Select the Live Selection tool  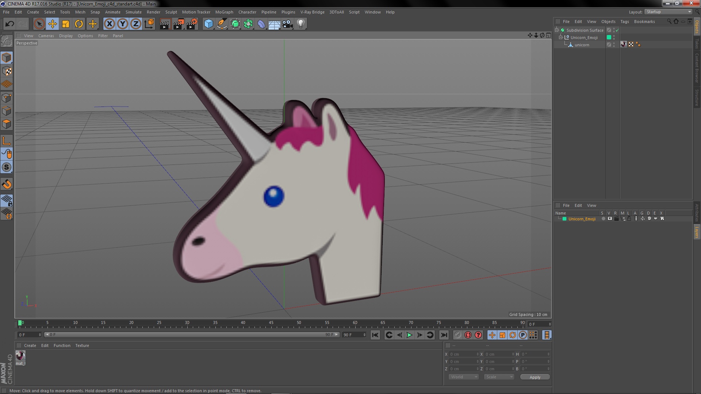[39, 24]
